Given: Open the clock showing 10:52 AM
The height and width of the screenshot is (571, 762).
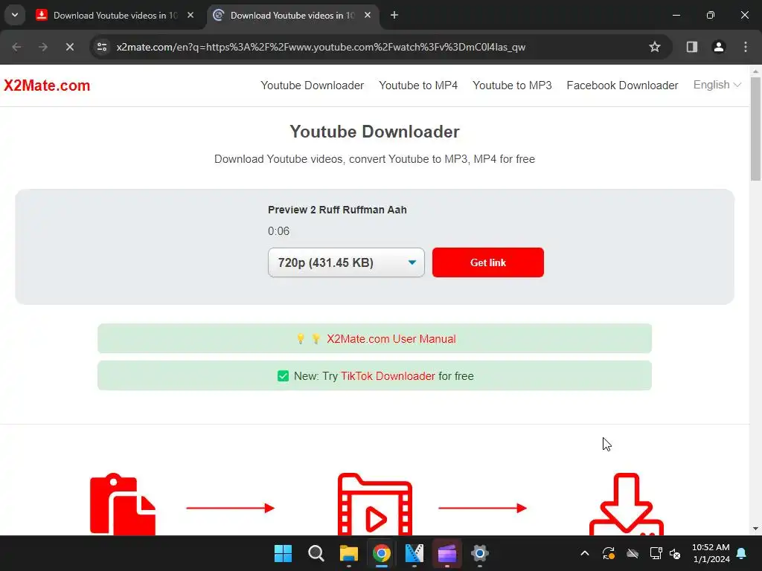Looking at the screenshot, I should click(x=711, y=553).
